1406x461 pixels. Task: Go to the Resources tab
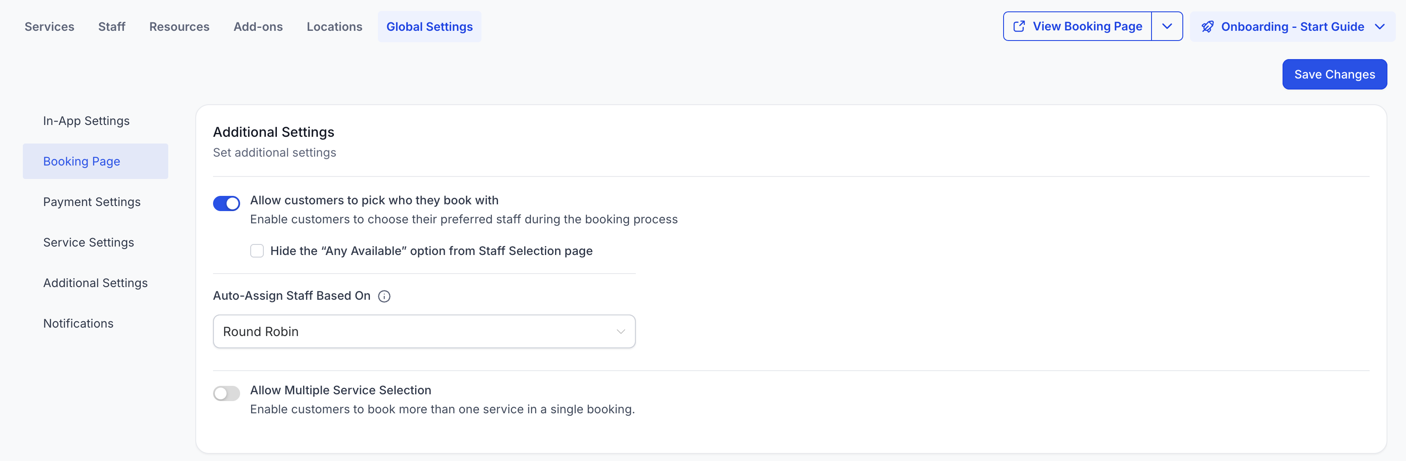coord(179,27)
